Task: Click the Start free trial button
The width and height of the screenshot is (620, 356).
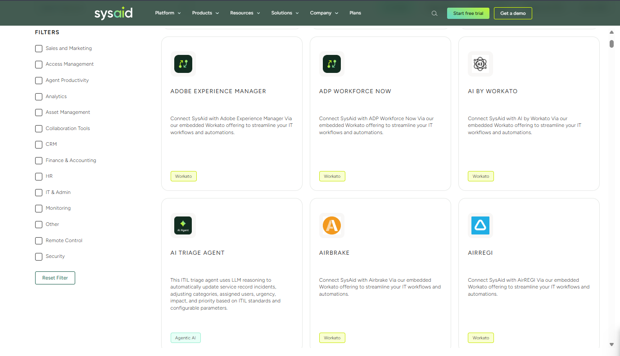Action: 468,13
